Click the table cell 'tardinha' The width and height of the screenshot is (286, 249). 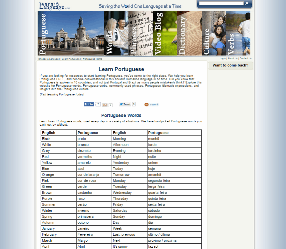pos(174,151)
